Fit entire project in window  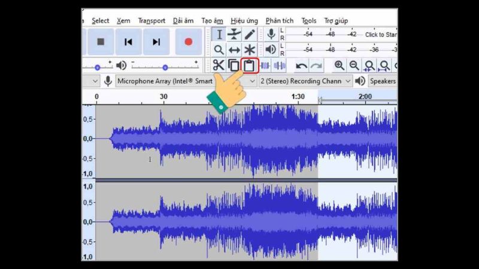(384, 66)
